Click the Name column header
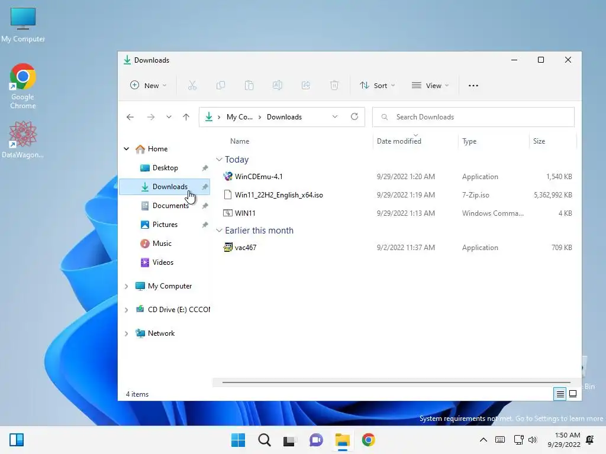The image size is (606, 454). 240,141
